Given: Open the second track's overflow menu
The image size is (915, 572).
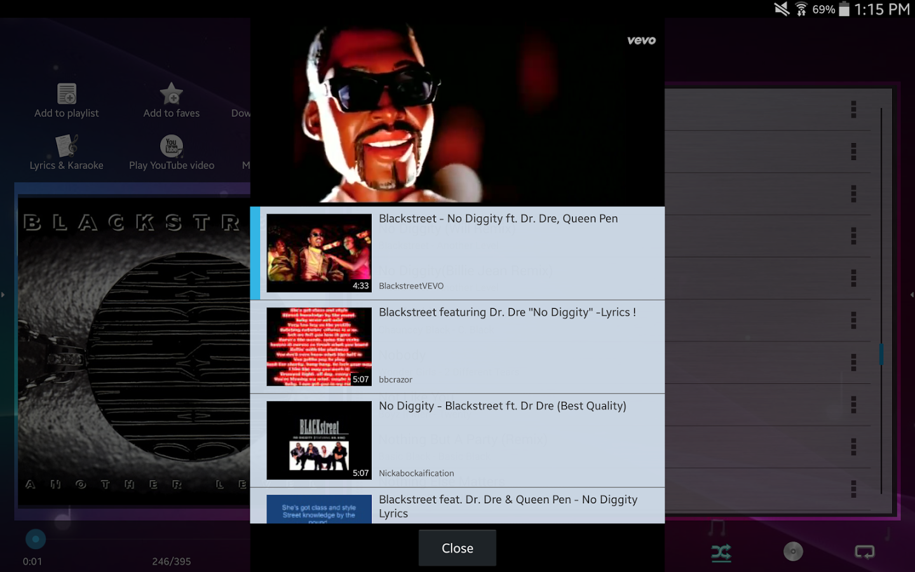Looking at the screenshot, I should point(853,151).
